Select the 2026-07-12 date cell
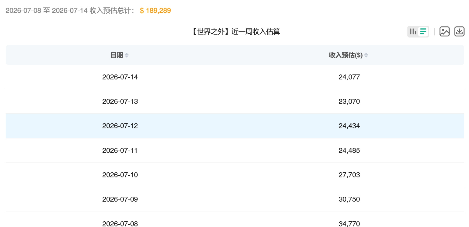469x227 pixels. click(120, 126)
